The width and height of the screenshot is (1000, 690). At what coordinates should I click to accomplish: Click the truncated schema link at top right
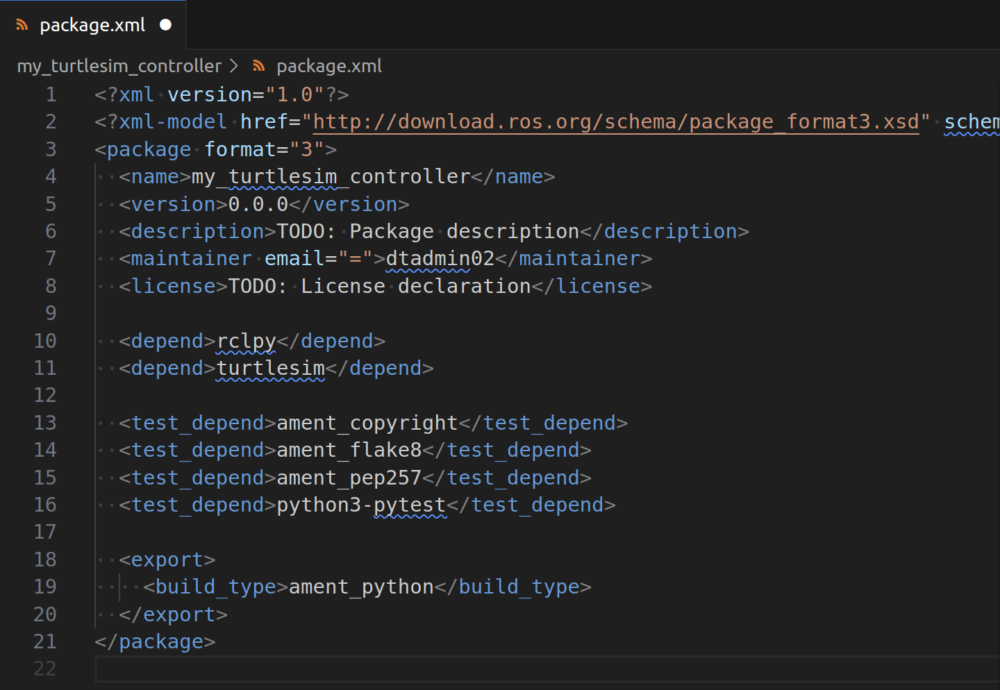pyautogui.click(x=972, y=121)
